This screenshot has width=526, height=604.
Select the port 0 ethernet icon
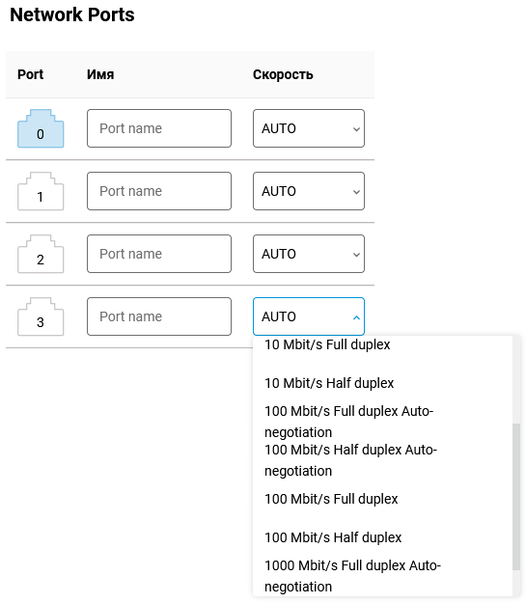click(41, 128)
